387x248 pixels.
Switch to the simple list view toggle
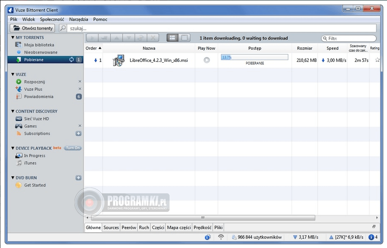[x=184, y=38]
